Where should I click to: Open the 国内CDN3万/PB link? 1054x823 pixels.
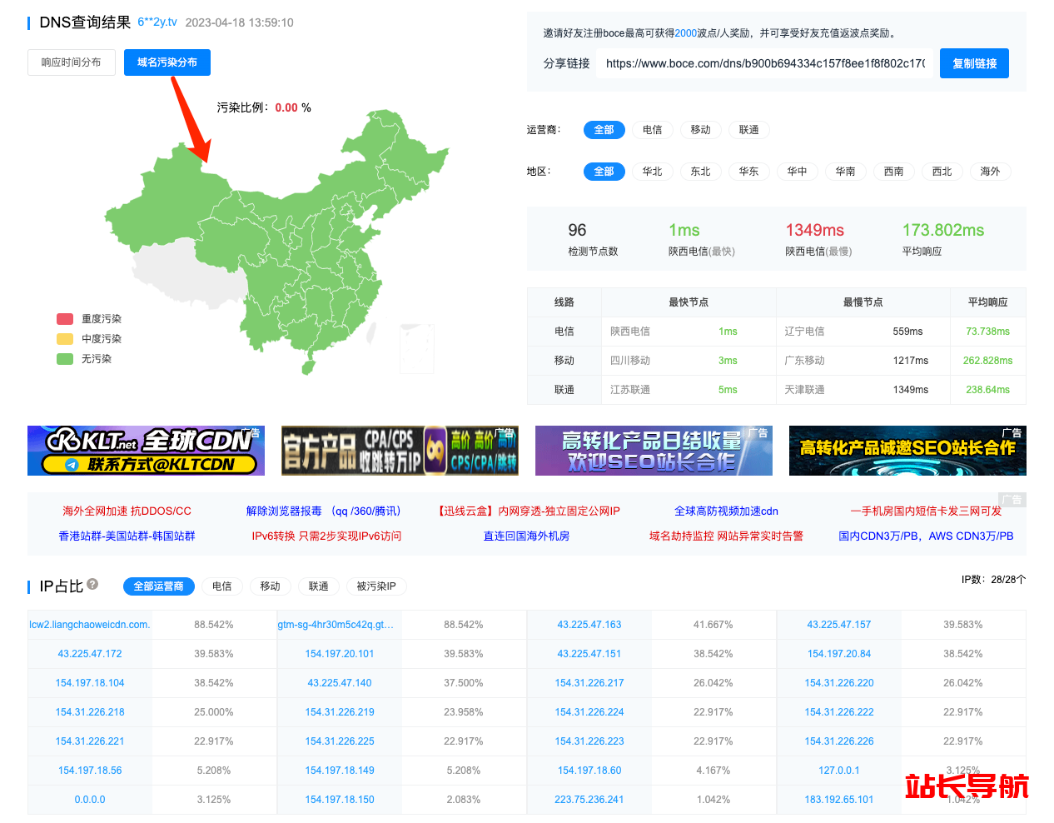[926, 536]
